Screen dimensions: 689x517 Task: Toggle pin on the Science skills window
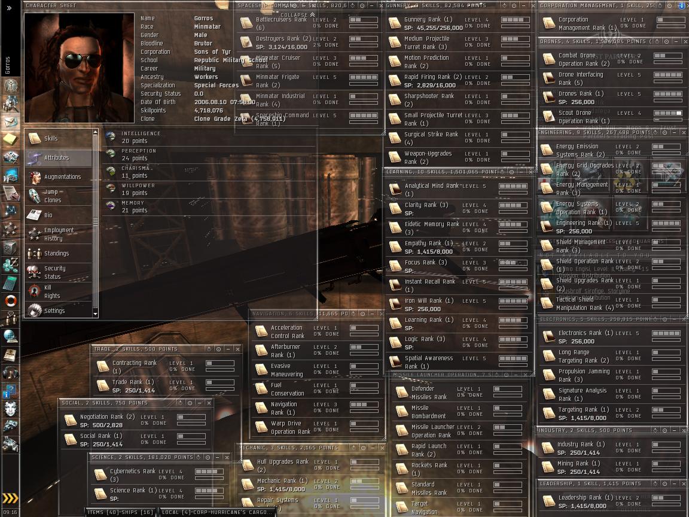point(208,457)
